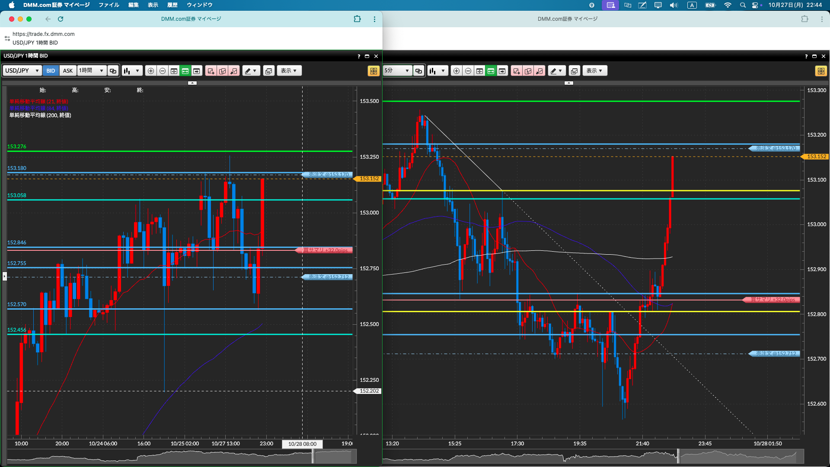Screen dimensions: 830x467
Task: Open the ファイル menu in the menu bar
Action: pyautogui.click(x=109, y=5)
